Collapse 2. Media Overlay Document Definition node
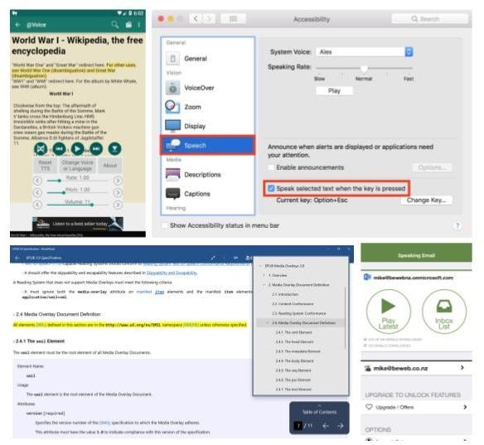 tap(264, 285)
